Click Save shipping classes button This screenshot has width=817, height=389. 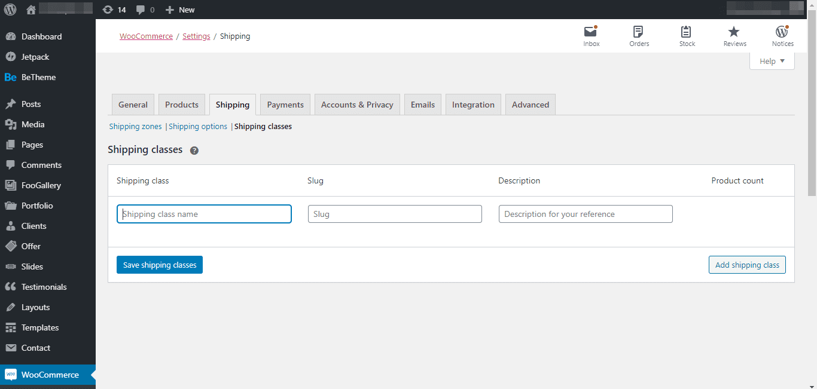tap(160, 265)
